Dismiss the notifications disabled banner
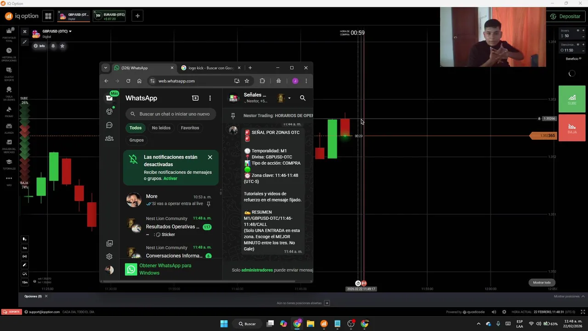 [210, 157]
